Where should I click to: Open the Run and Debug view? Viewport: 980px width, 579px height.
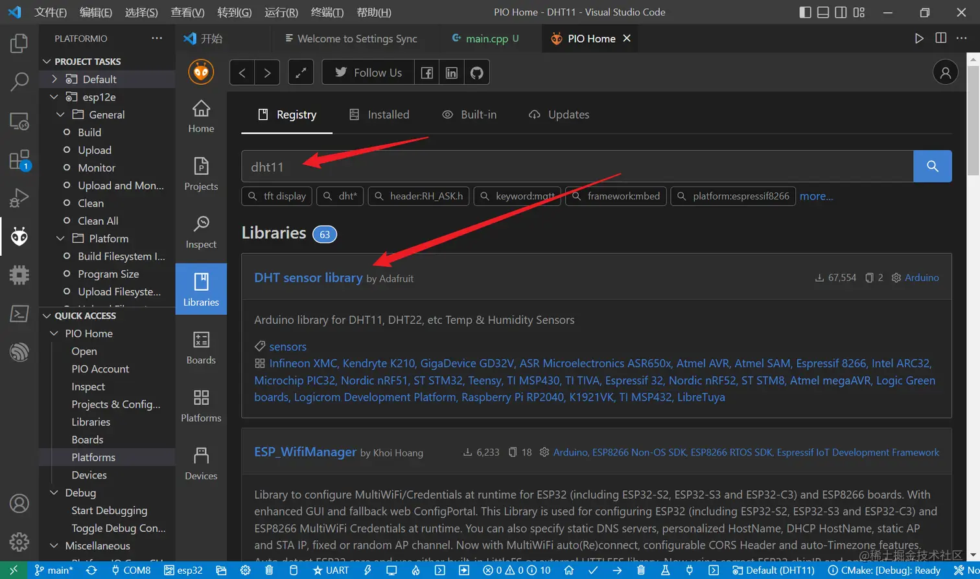click(x=19, y=198)
